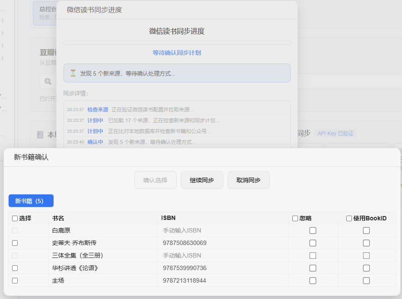The width and height of the screenshot is (402, 299).
Task: Click the book title 史蒂夫·乔布斯传
Action: [x=74, y=243]
